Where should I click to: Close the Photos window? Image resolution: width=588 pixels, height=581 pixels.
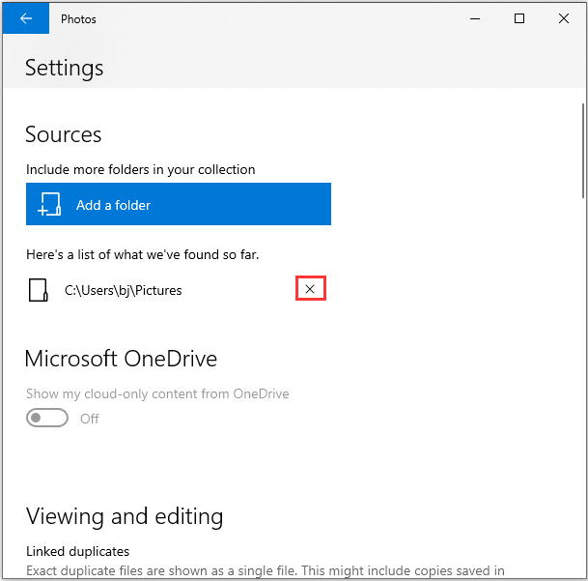click(564, 18)
